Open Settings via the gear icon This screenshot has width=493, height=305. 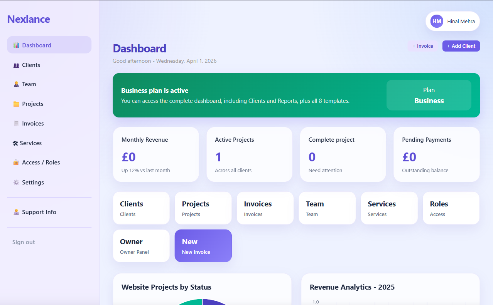coord(16,182)
